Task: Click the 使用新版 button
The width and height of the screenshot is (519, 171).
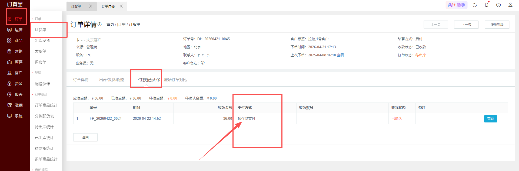Action: click(x=497, y=25)
